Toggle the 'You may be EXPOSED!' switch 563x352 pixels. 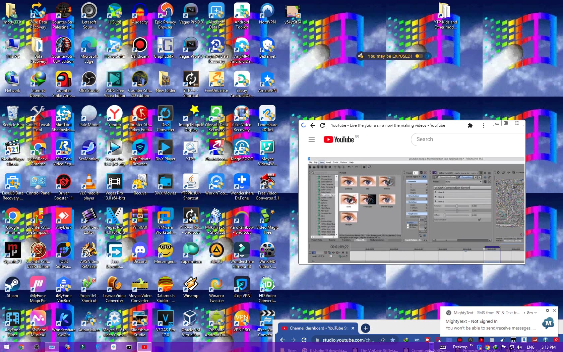pos(419,56)
